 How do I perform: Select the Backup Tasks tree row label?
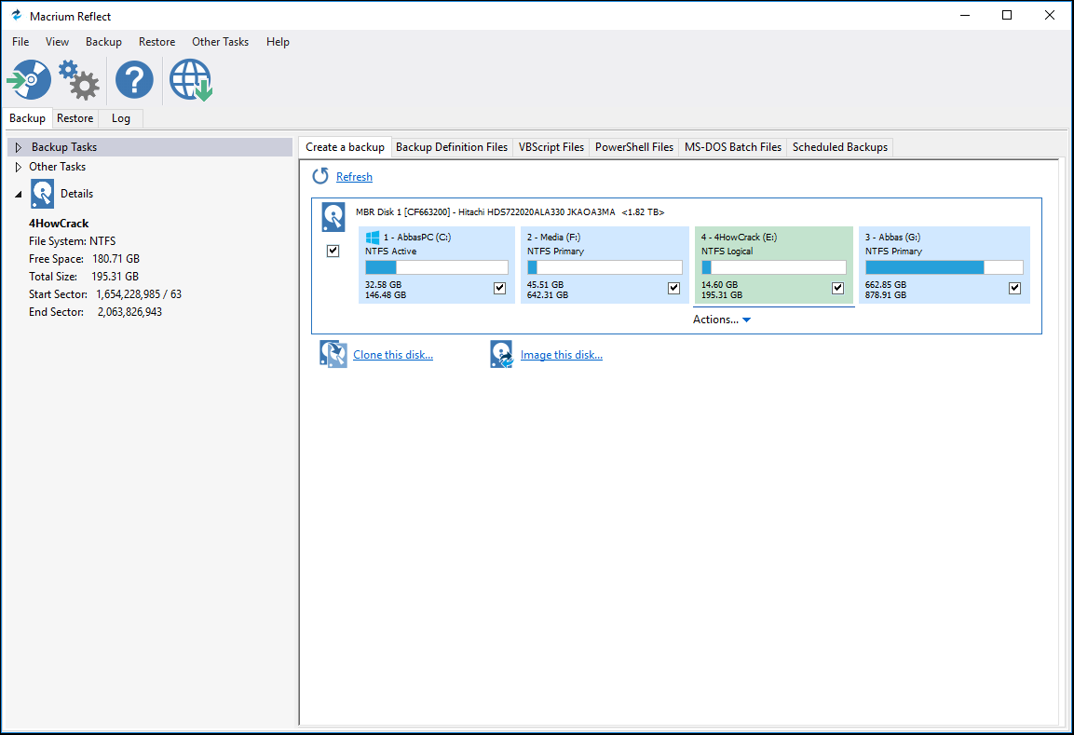click(x=64, y=147)
